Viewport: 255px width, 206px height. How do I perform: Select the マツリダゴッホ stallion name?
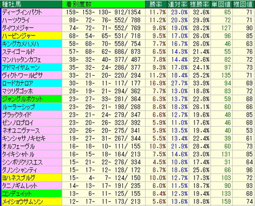18,91
